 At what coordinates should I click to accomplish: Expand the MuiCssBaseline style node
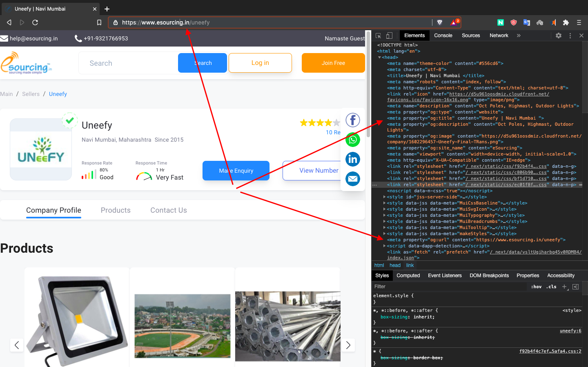pos(384,203)
